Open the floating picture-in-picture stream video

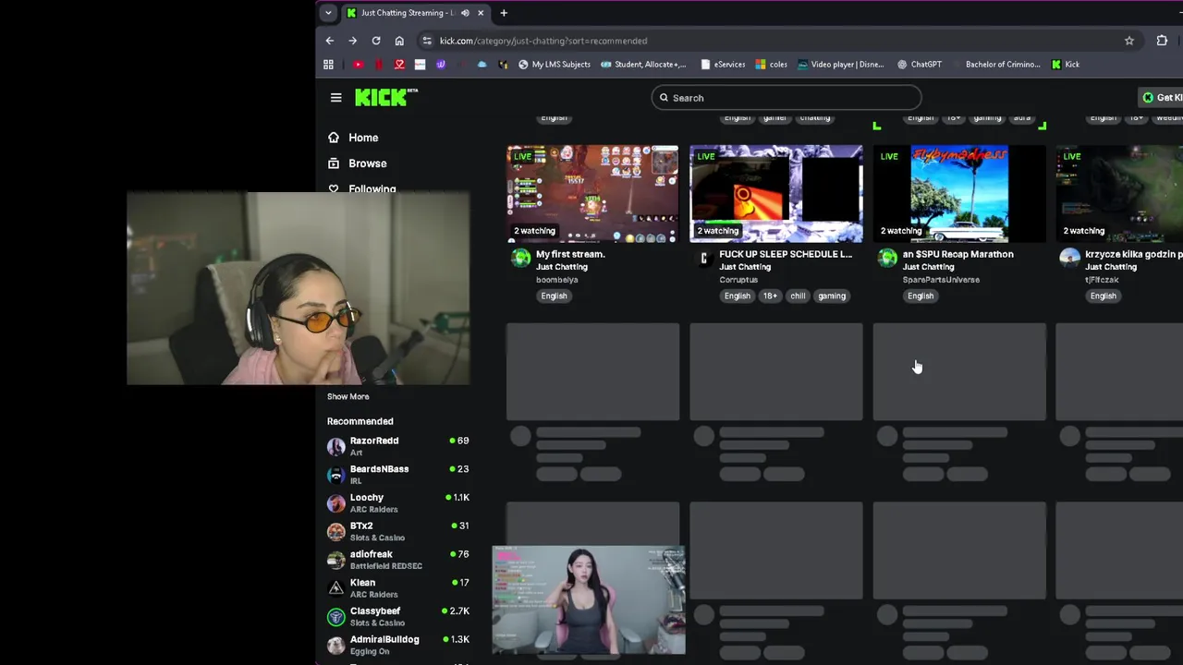pos(589,600)
